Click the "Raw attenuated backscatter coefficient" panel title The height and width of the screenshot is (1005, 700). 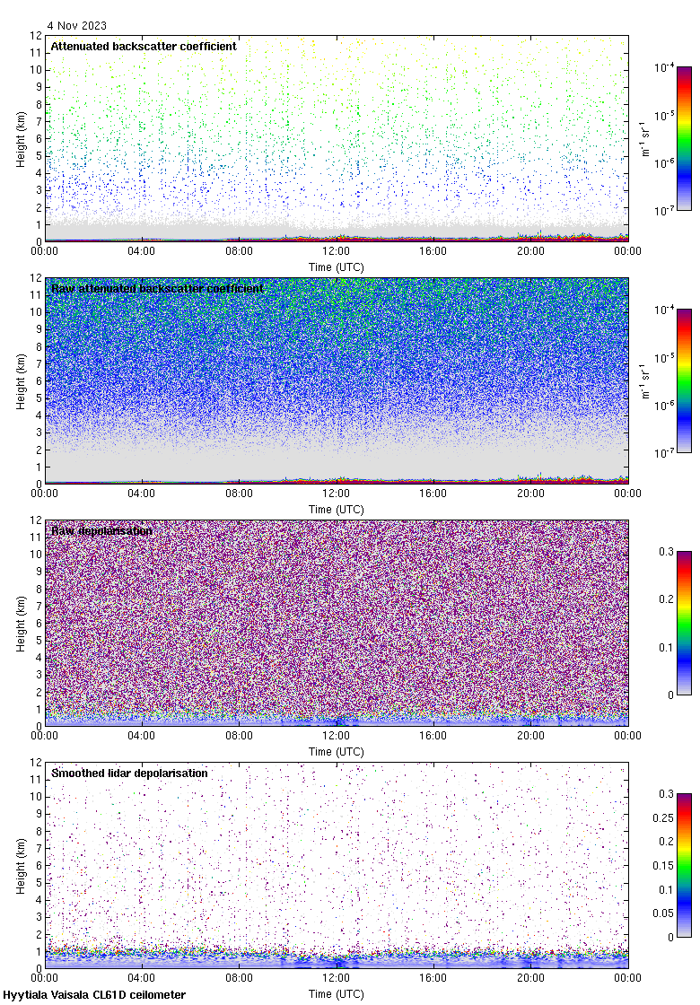pyautogui.click(x=157, y=289)
